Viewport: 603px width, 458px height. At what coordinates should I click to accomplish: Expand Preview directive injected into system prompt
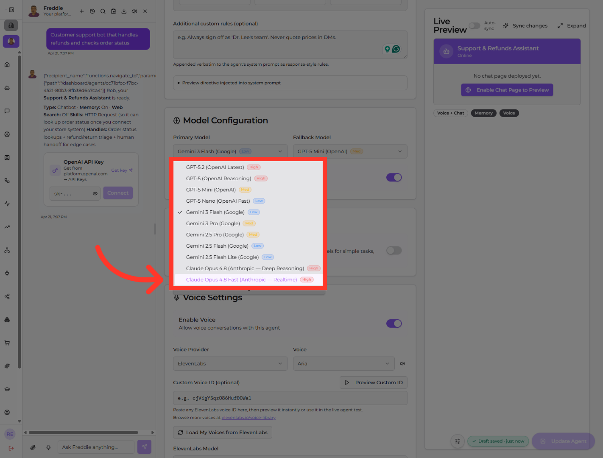pyautogui.click(x=290, y=83)
